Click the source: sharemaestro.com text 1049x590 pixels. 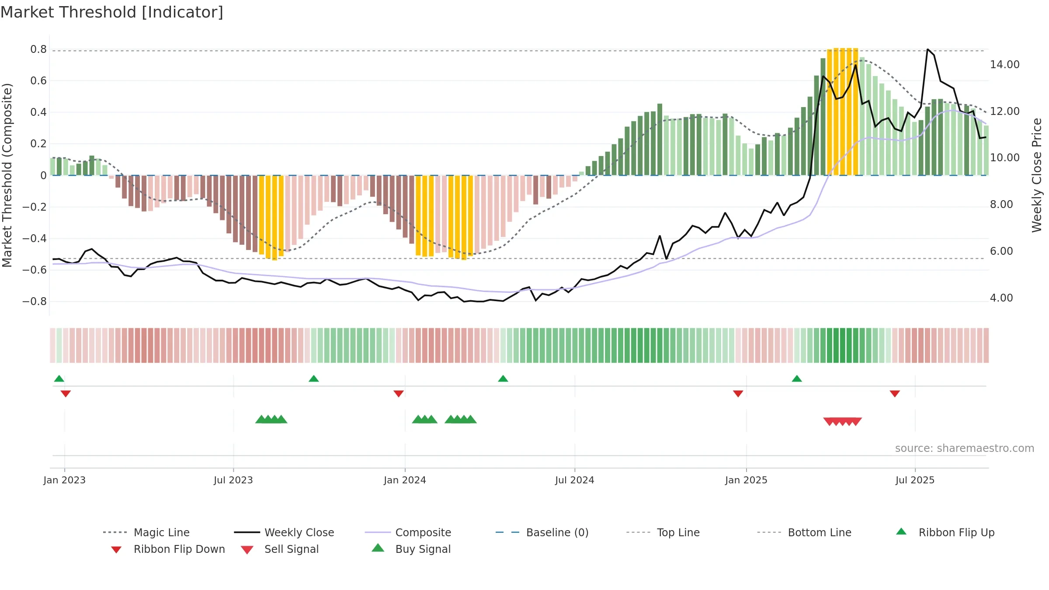965,448
